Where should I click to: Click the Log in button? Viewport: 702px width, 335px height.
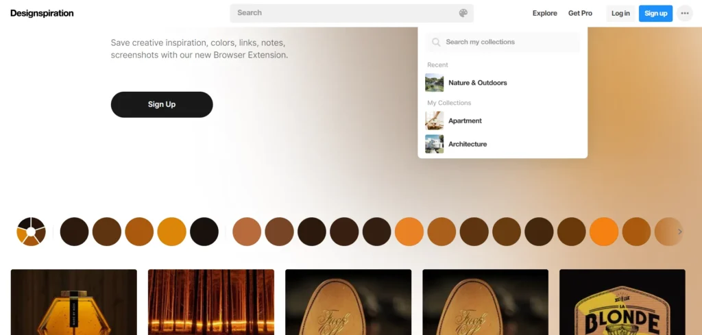[620, 14]
